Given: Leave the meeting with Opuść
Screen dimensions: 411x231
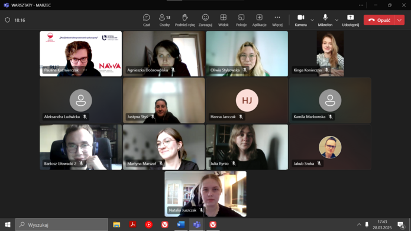Looking at the screenshot, I should coord(379,20).
